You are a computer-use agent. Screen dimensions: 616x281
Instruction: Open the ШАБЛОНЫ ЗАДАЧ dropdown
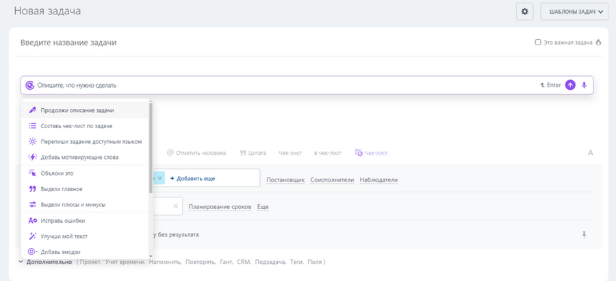[x=574, y=12]
